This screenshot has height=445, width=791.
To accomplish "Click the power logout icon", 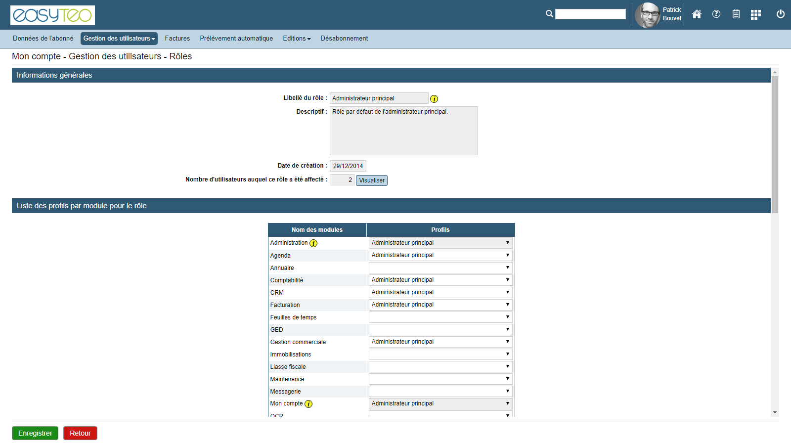I will tap(781, 14).
